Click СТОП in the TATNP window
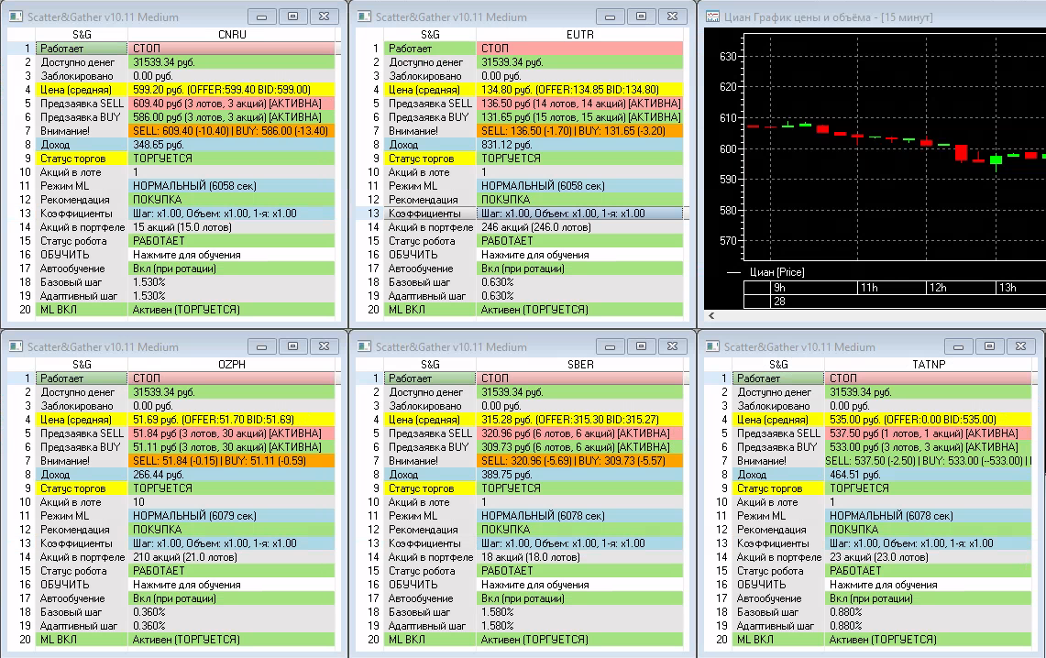Image resolution: width=1046 pixels, height=658 pixels. (928, 378)
